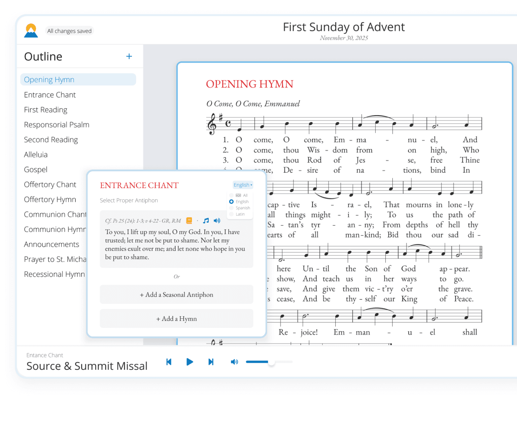Click the first staff of hymn sheet music

(x=344, y=123)
